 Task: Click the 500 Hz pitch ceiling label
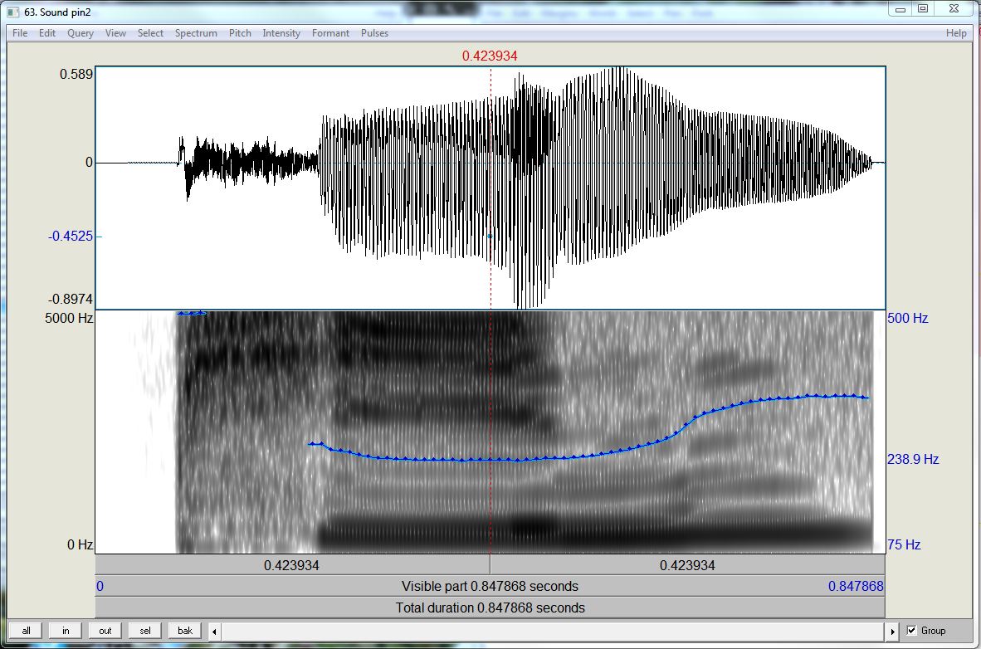(x=908, y=318)
